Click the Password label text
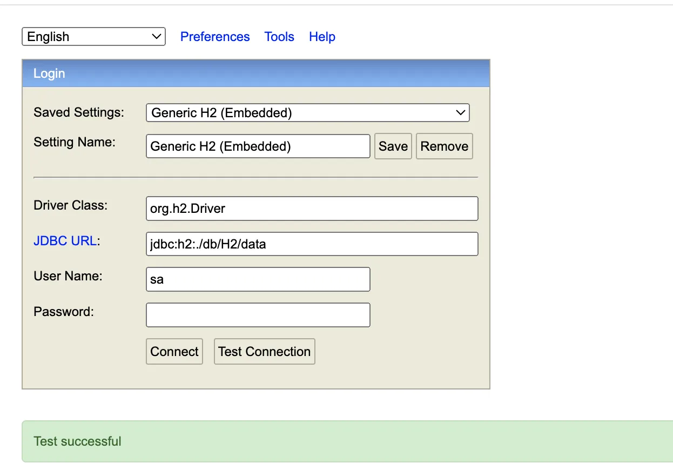Screen dimensions: 673x470 pyautogui.click(x=64, y=312)
